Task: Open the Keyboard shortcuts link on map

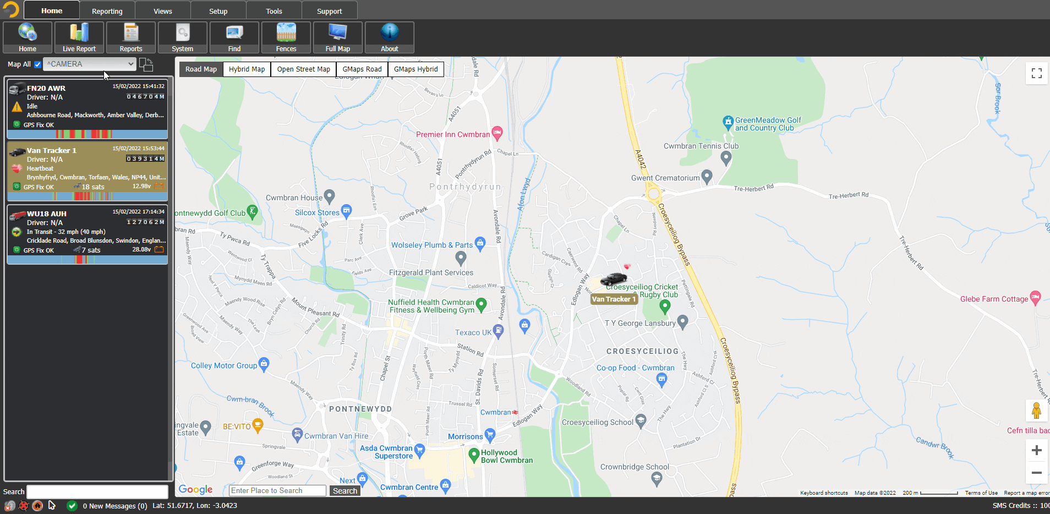Action: pos(824,493)
